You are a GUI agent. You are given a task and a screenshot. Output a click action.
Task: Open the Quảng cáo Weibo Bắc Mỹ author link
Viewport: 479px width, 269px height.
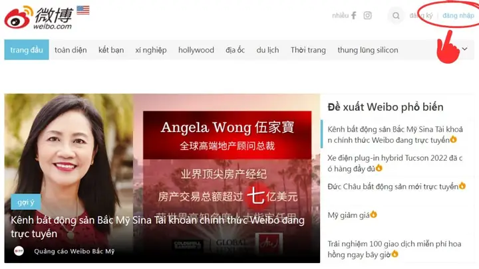(x=75, y=251)
